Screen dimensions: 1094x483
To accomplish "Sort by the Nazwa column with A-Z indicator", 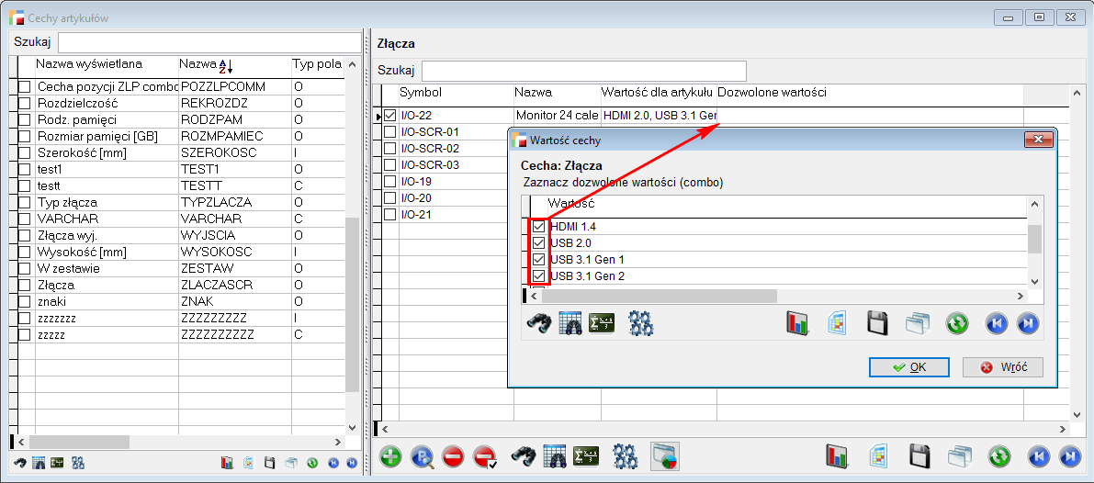I will (234, 65).
